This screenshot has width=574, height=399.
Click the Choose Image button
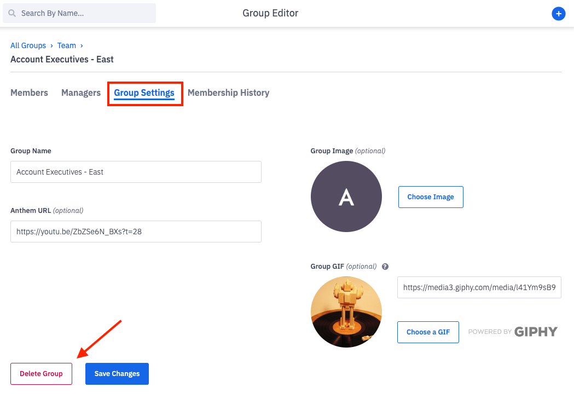[x=431, y=196]
